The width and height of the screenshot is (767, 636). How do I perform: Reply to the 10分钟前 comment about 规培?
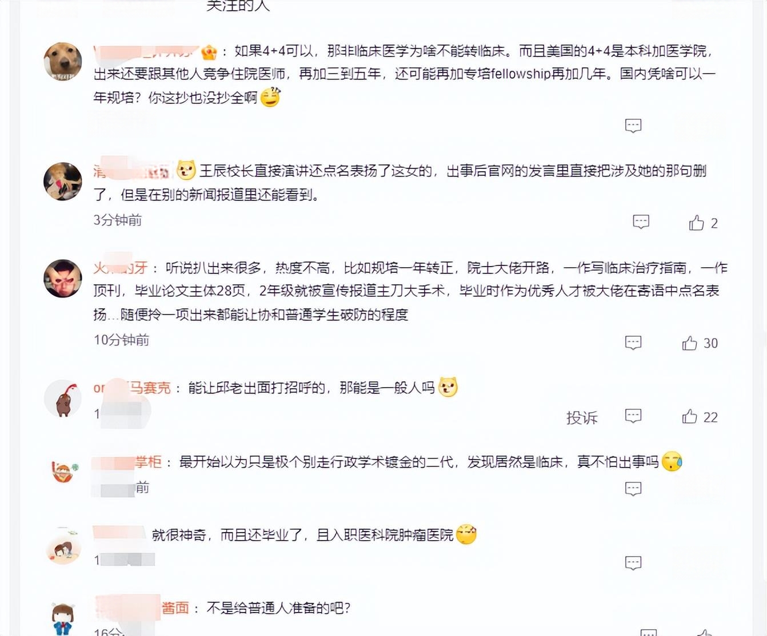(x=633, y=343)
